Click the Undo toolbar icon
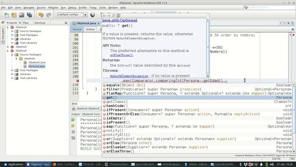Image resolution: width=296 pixels, height=167 pixels. [x=41, y=15]
